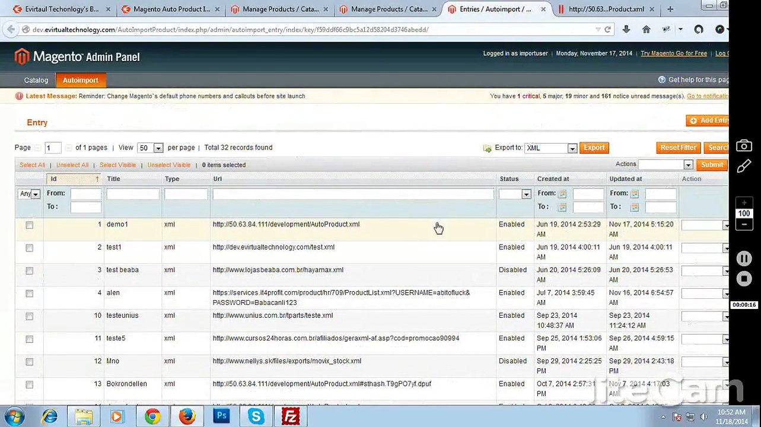Open the Autoimport menu
This screenshot has height=427, width=761.
[80, 80]
